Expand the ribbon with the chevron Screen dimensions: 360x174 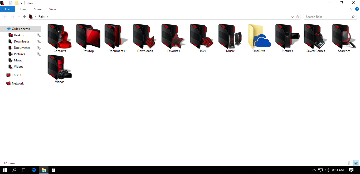pyautogui.click(x=351, y=9)
